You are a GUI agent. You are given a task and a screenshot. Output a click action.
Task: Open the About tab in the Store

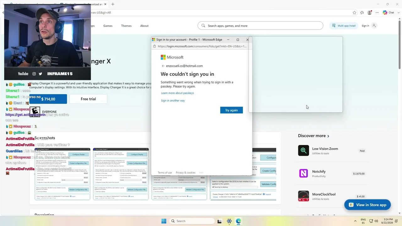point(144,26)
